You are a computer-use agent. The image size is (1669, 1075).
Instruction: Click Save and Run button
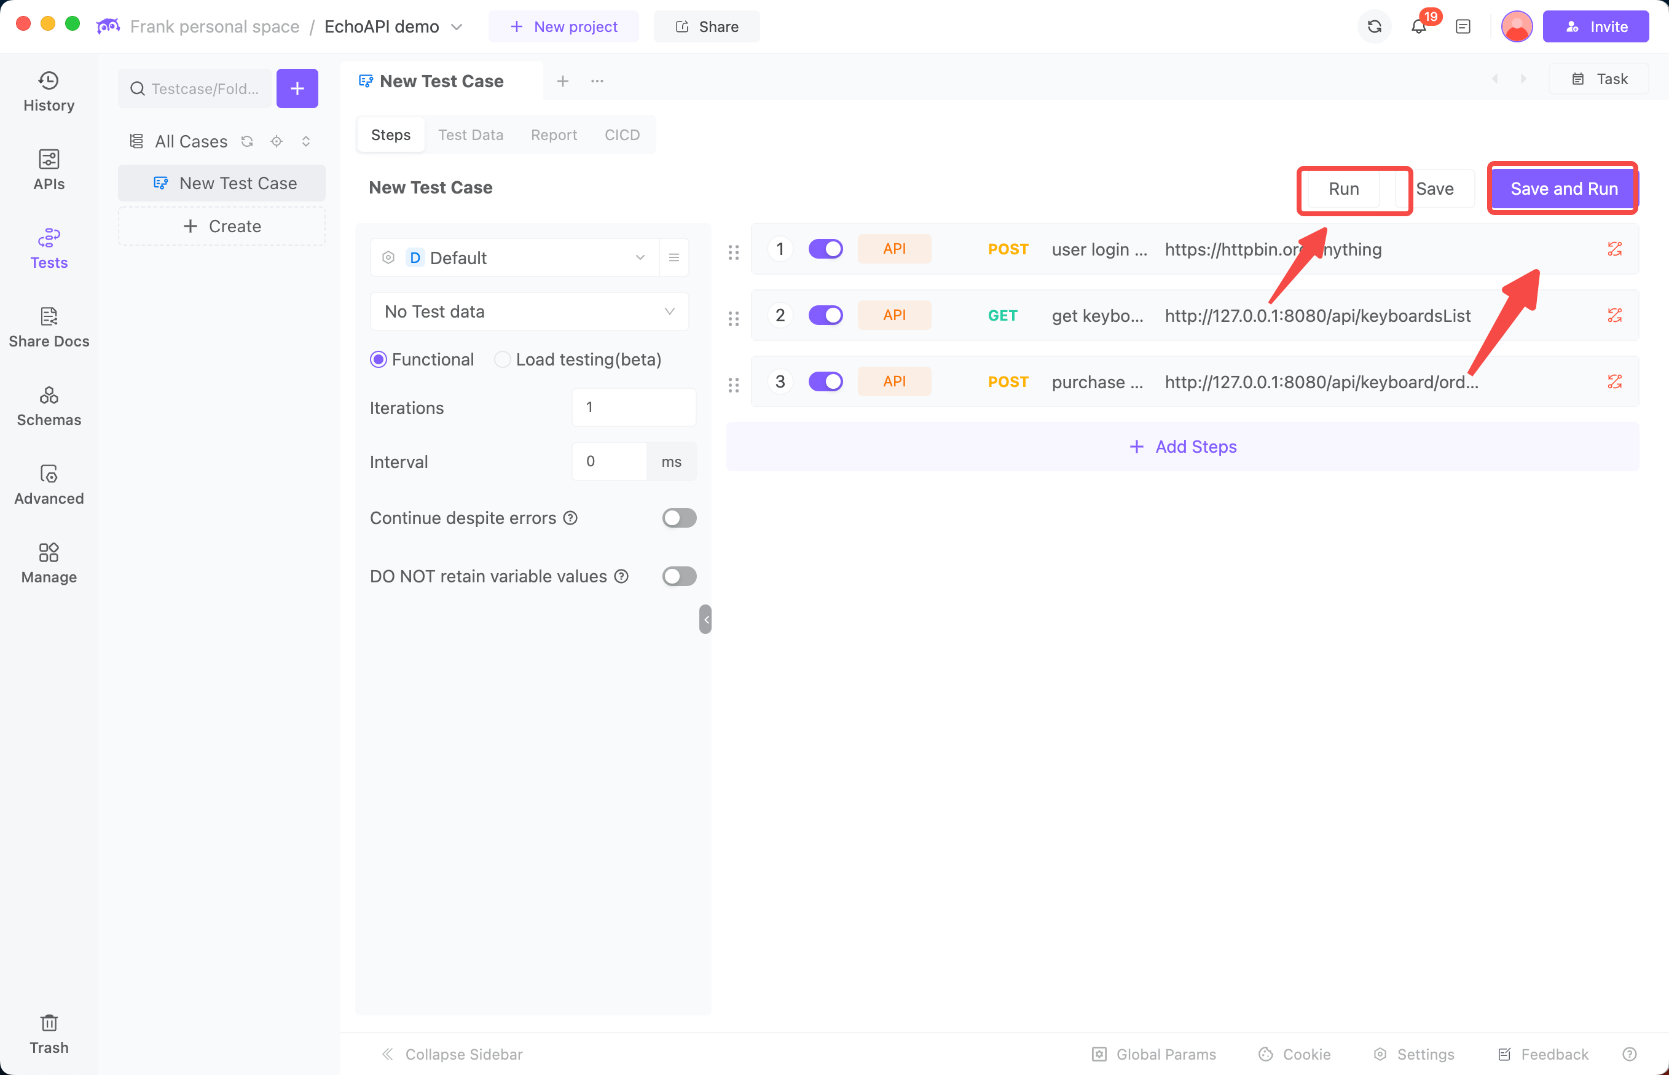point(1563,187)
